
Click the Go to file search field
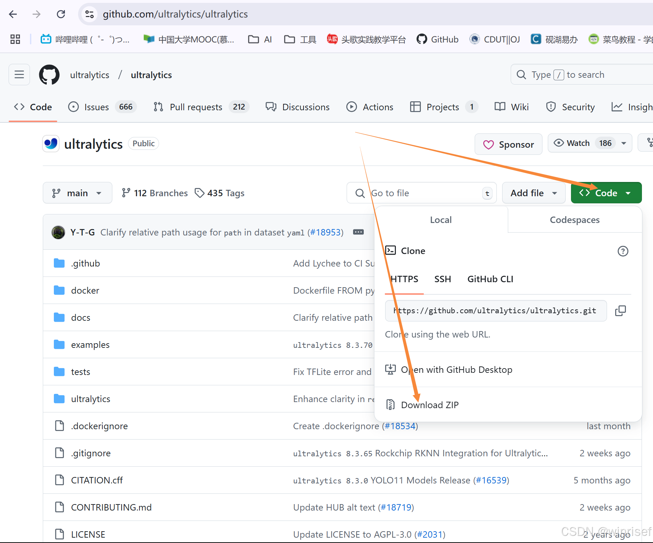click(x=422, y=193)
